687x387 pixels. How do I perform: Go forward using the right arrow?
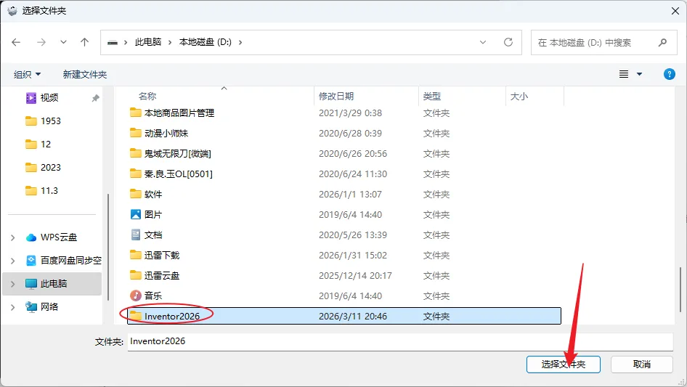[41, 42]
